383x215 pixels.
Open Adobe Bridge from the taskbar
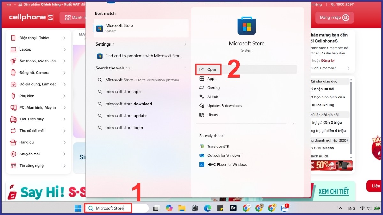pyautogui.click(x=233, y=208)
